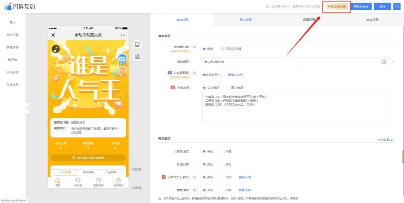The image size is (404, 203).
Task: Click the activity description text area
Action: click(x=297, y=108)
